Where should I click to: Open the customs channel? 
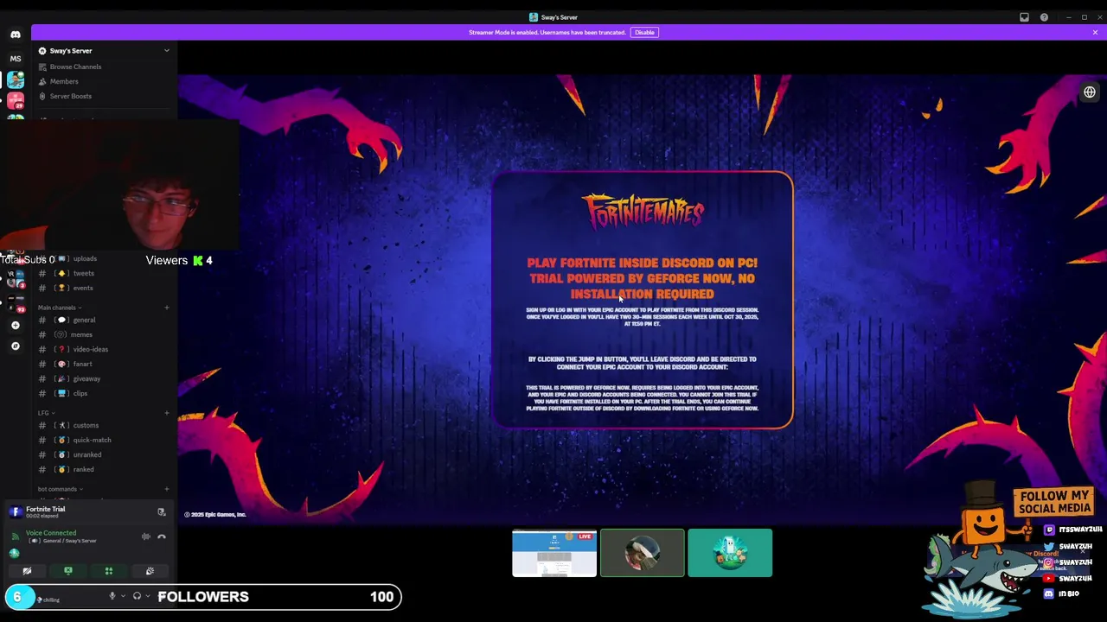pyautogui.click(x=104, y=425)
